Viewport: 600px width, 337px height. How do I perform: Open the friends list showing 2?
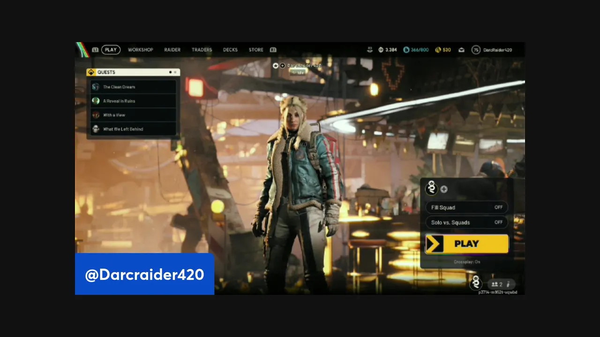point(497,284)
